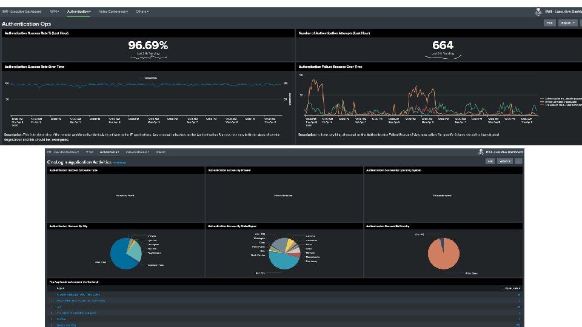This screenshot has height=327, width=582.
Task: Click the logo icon beside RWI - Executive Dashboard at top right
Action: [x=538, y=12]
